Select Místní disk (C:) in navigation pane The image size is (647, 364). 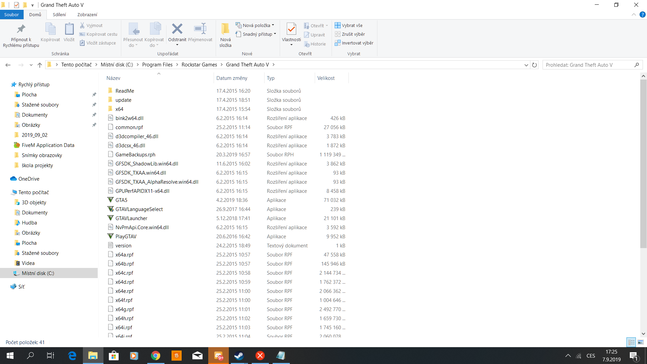point(49,273)
